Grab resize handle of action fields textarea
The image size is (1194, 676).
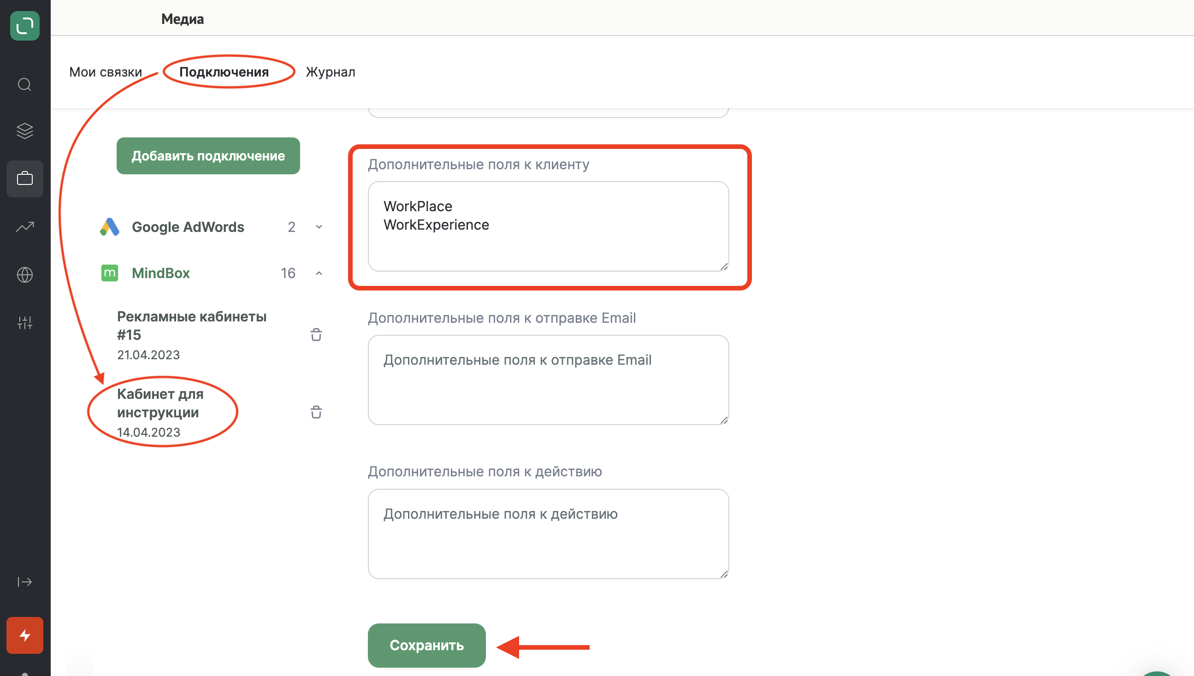pyautogui.click(x=724, y=574)
